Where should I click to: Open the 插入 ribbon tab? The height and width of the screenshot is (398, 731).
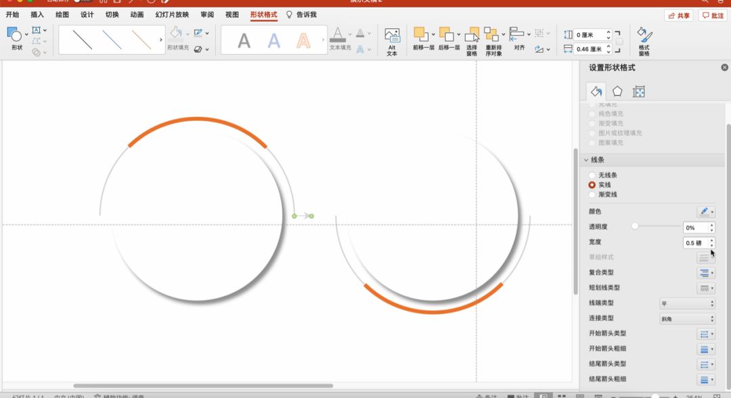pos(37,14)
